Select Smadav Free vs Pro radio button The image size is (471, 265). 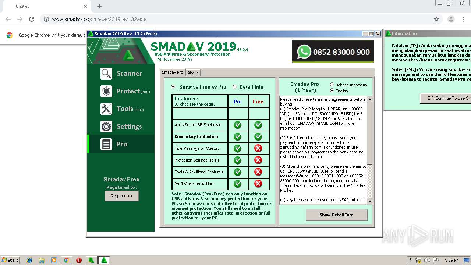(x=173, y=87)
